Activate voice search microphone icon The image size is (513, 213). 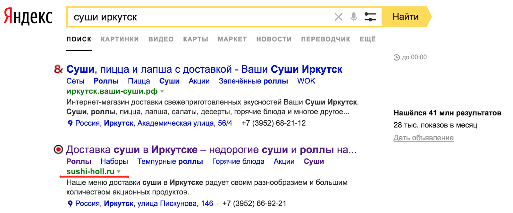tap(354, 17)
